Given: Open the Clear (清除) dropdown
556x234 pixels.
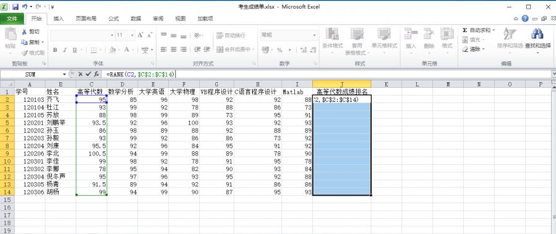Looking at the screenshot, I should (473, 49).
